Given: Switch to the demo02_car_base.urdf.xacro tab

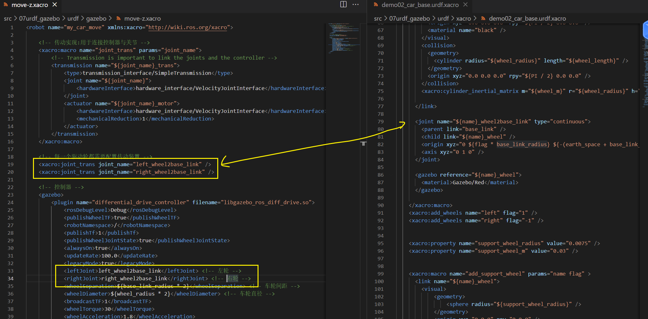Looking at the screenshot, I should [420, 5].
